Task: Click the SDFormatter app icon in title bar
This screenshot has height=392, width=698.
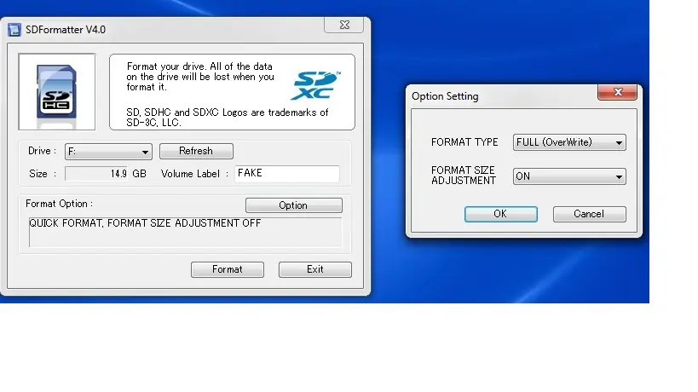Action: (x=14, y=30)
